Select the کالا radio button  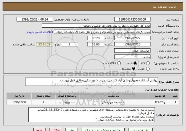[148, 63]
